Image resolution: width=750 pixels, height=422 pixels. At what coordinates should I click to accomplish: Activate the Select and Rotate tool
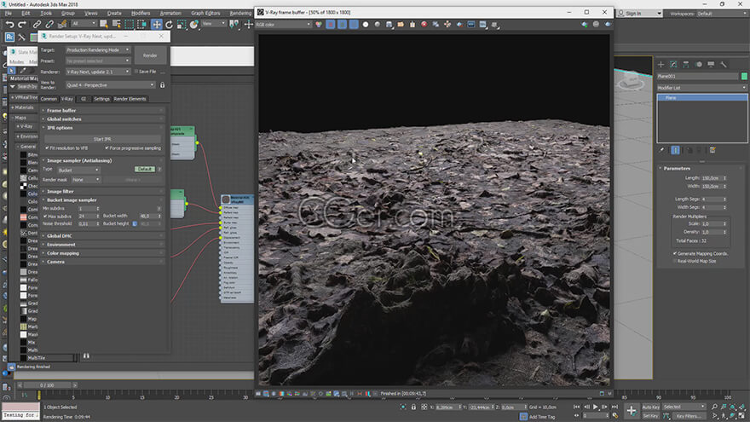pos(169,24)
